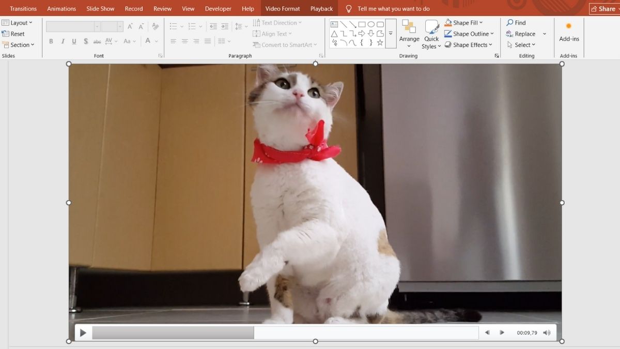Select the Oval shape in the Drawing gallery

click(371, 24)
